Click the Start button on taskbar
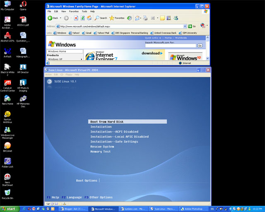This screenshot has width=265, height=212. pyautogui.click(x=10, y=209)
